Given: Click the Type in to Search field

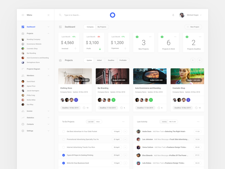Looking at the screenshot, I should point(72,15).
